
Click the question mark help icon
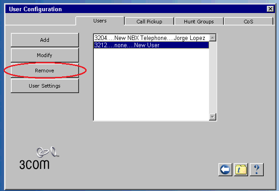coord(257,169)
